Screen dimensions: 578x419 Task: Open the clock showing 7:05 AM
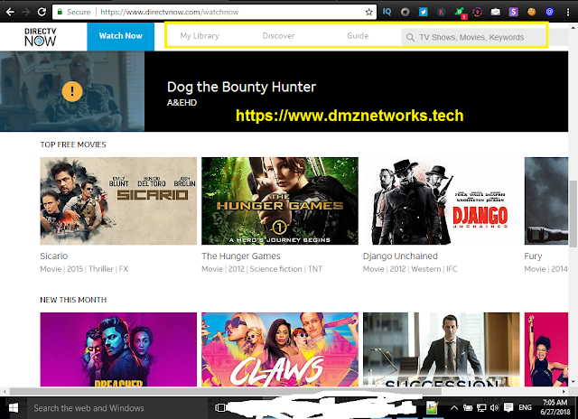555,407
